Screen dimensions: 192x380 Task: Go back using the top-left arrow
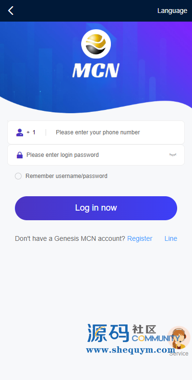pos(11,11)
